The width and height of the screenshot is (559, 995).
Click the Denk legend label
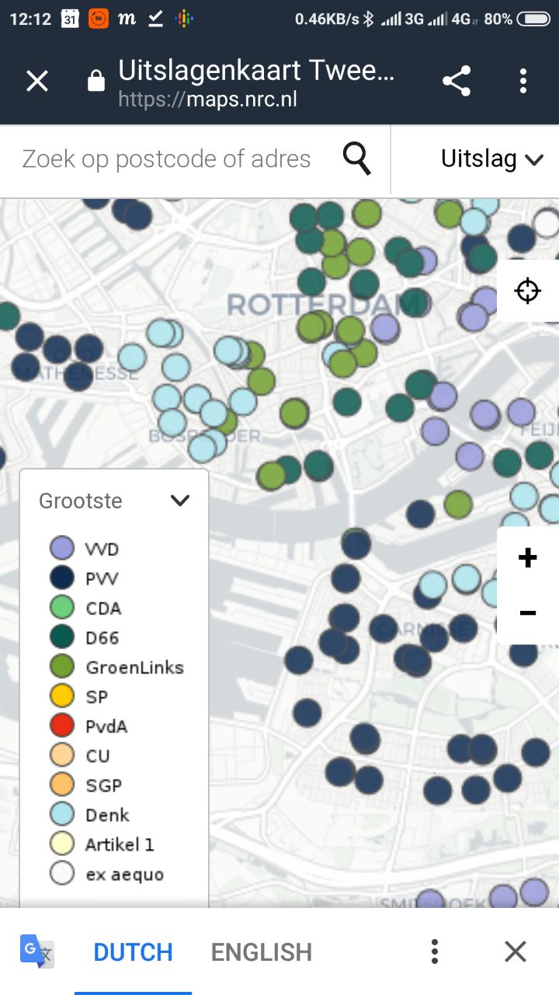[x=107, y=815]
